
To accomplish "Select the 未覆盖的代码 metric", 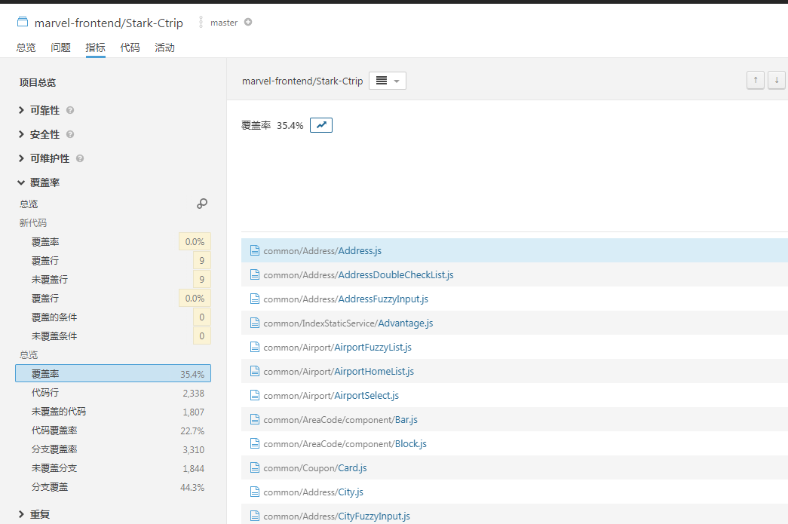I will [x=59, y=412].
